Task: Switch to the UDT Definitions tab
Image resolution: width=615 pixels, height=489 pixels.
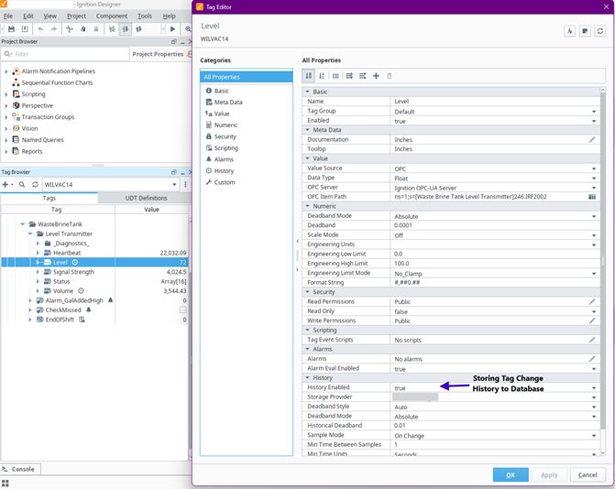Action: pos(146,198)
